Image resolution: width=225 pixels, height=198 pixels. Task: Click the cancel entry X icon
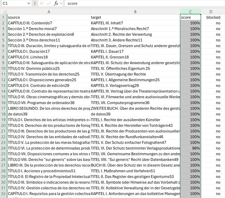click(x=42, y=3)
